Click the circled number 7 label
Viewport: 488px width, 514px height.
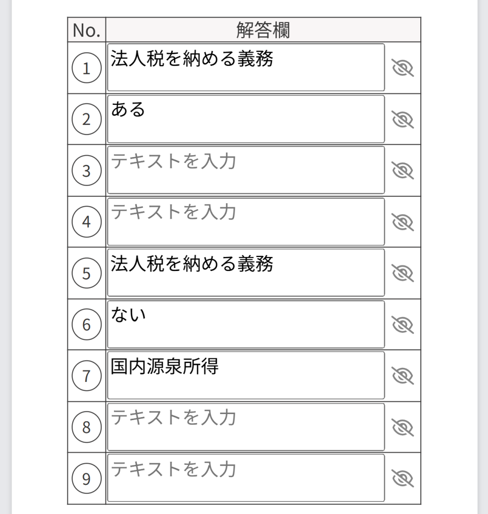click(86, 376)
